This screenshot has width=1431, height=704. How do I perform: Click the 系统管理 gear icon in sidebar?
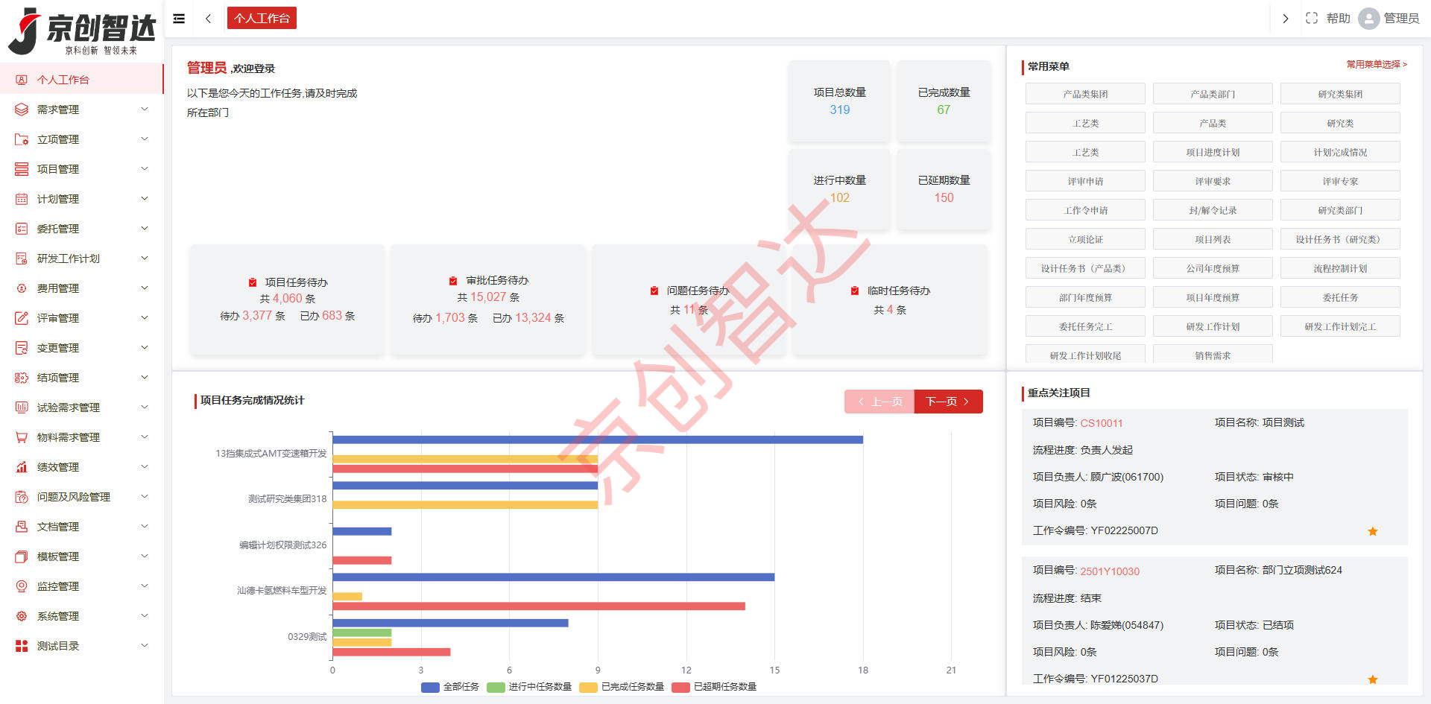point(22,616)
